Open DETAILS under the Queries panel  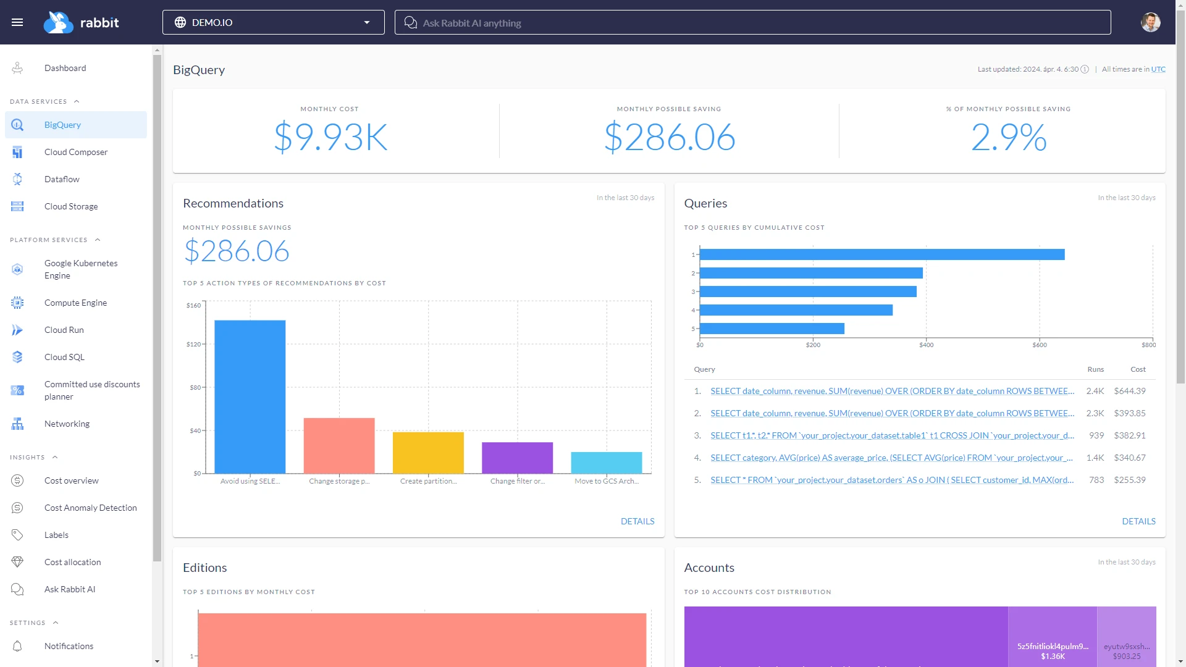coord(1138,521)
